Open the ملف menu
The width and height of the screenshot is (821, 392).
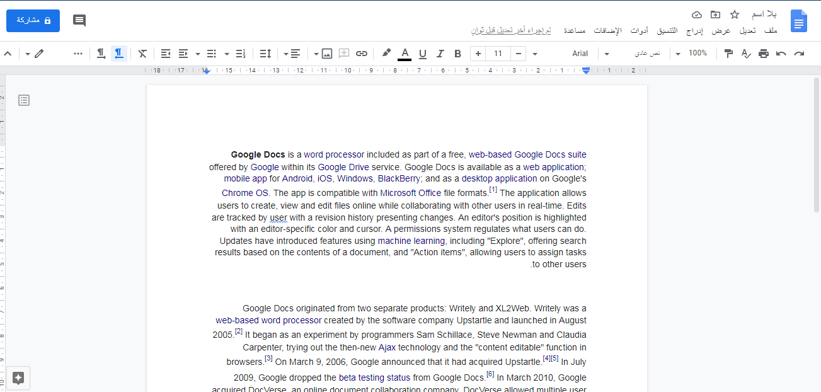pos(771,30)
